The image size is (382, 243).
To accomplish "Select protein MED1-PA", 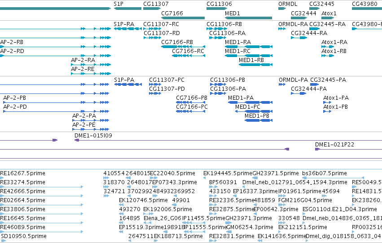I will click(x=241, y=98).
